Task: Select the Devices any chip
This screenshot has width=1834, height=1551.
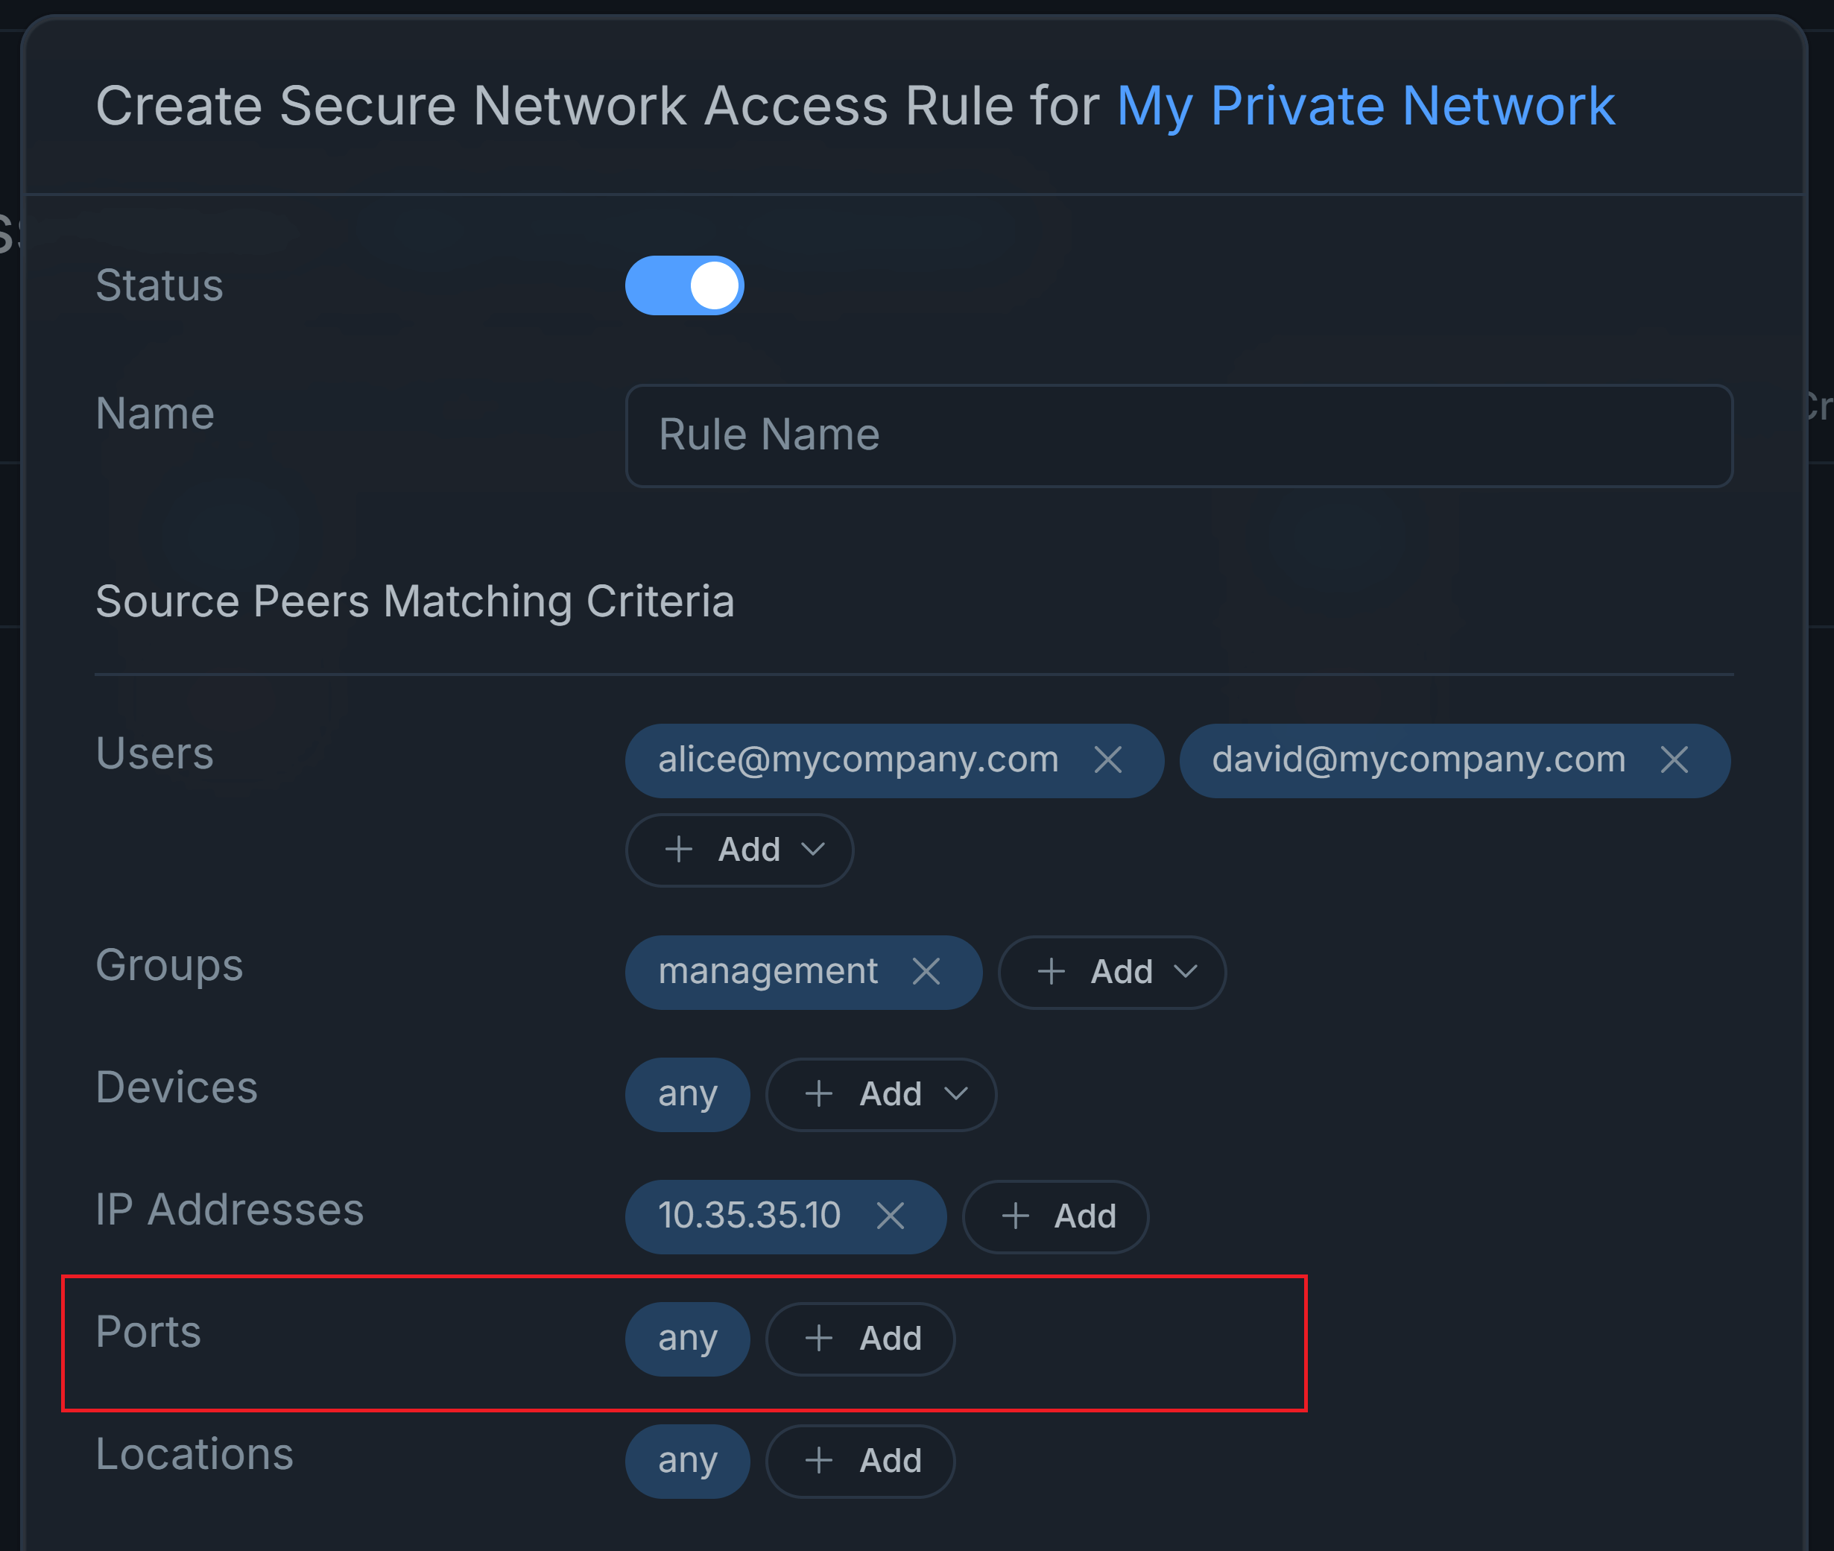Action: point(688,1095)
